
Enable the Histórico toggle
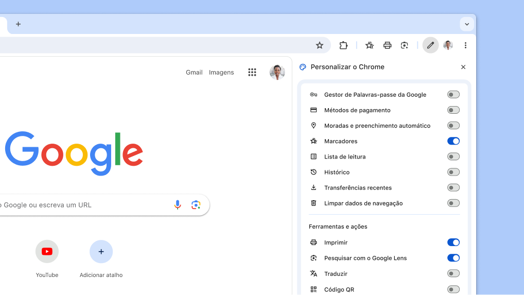pos(453,172)
